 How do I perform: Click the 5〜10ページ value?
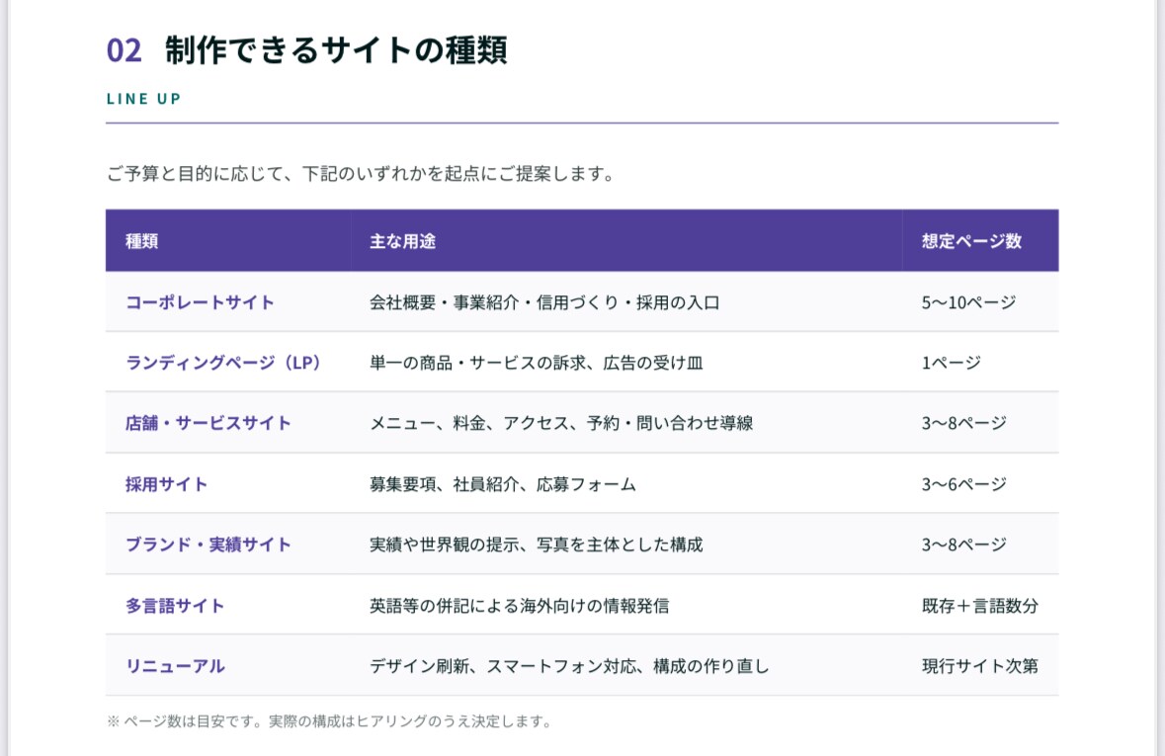click(968, 302)
